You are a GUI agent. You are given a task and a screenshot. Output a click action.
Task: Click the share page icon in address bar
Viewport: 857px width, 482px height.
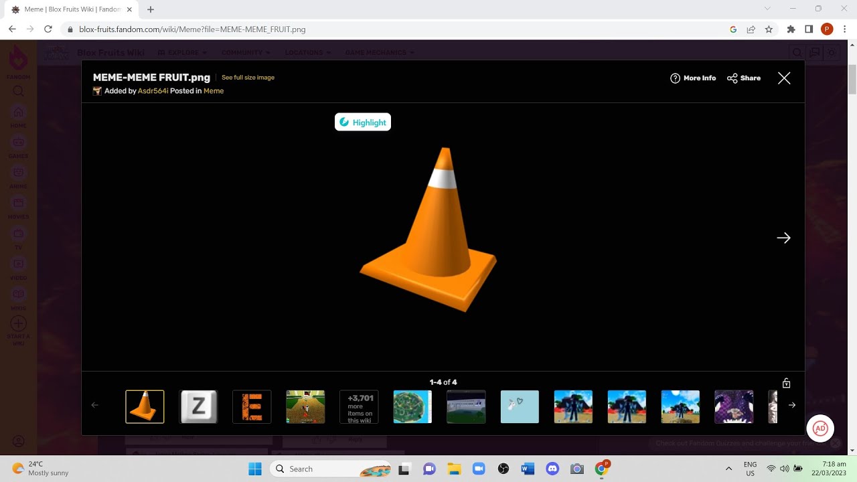pos(751,29)
